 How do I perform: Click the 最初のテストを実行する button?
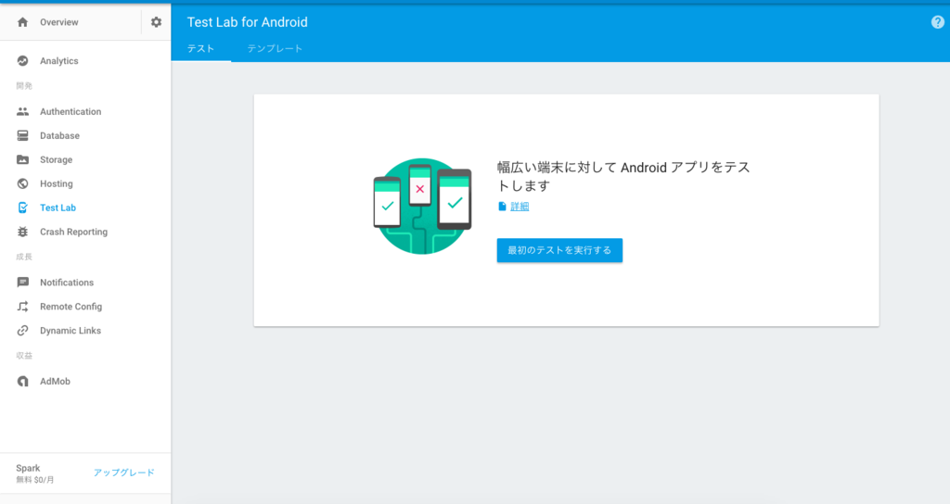(559, 250)
